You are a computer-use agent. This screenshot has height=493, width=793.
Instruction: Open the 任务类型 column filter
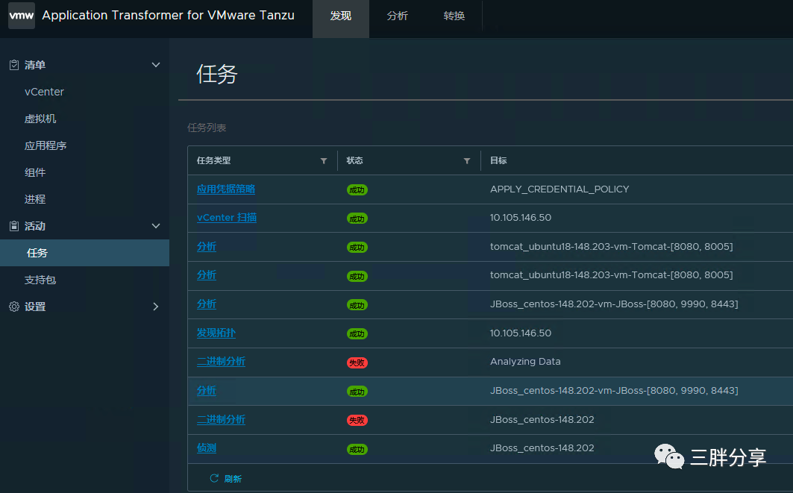tap(324, 161)
